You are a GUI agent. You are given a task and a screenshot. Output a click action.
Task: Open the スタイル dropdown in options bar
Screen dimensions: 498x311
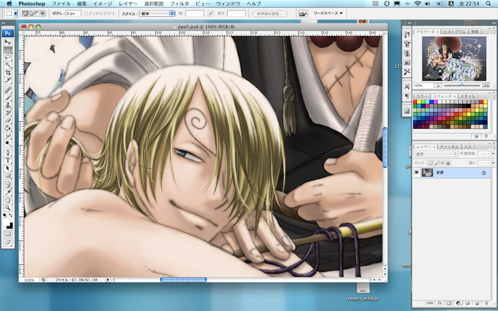(x=157, y=14)
